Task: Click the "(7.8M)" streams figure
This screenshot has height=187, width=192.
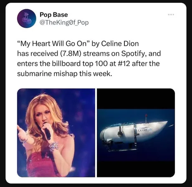Action: tap(71, 54)
